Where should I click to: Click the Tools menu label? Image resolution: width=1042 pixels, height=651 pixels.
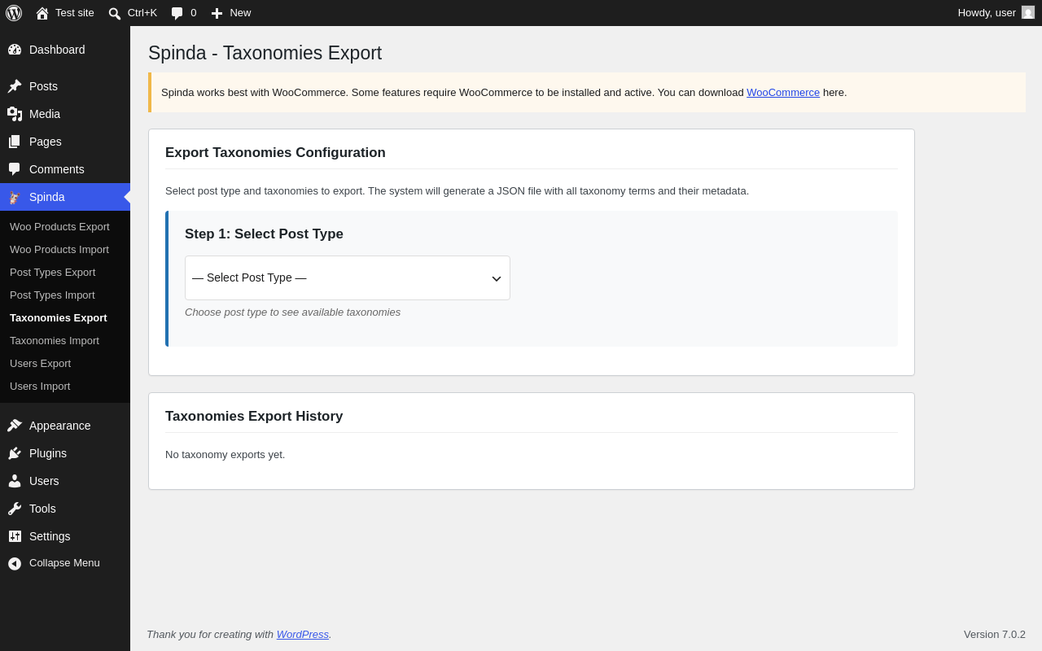pos(42,509)
